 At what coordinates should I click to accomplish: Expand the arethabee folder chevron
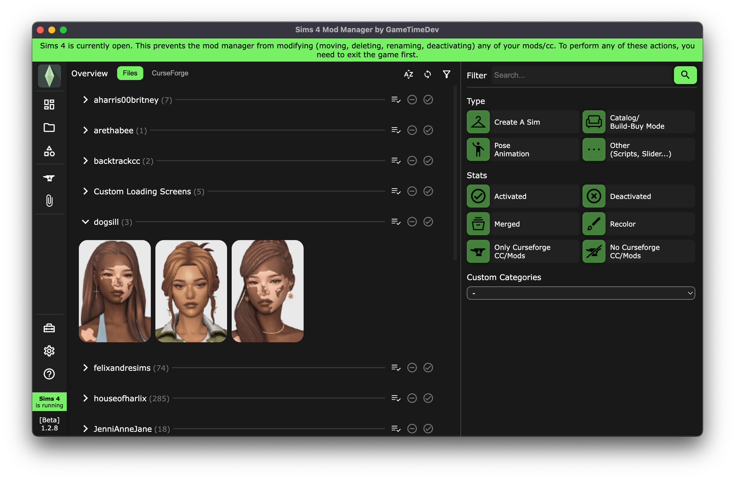point(85,130)
